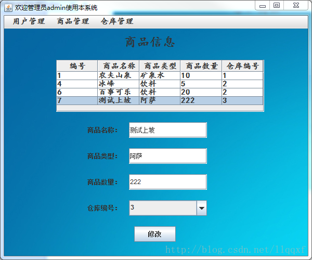Select the 冰峰 table cell
The width and height of the screenshot is (312, 260).
tap(119, 84)
